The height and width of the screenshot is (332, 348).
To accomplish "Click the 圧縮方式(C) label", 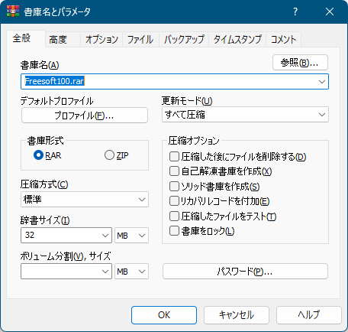I will (44, 184).
